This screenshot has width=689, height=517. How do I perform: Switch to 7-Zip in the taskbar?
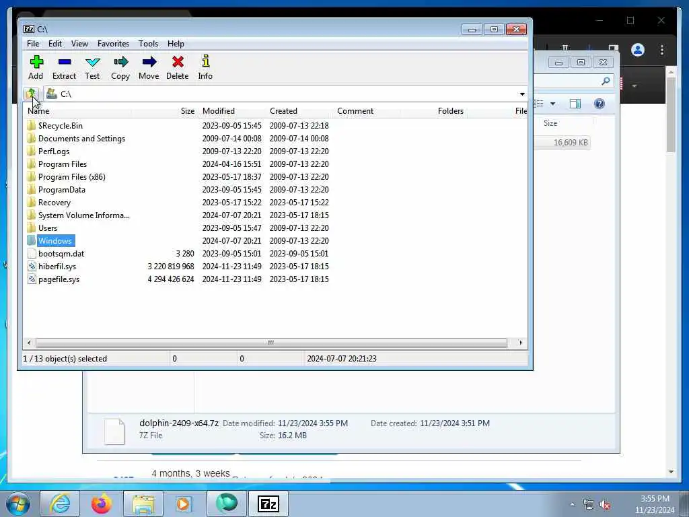pyautogui.click(x=268, y=504)
